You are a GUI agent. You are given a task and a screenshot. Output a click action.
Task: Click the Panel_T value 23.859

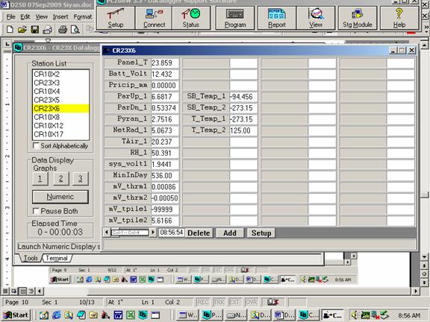(164, 63)
